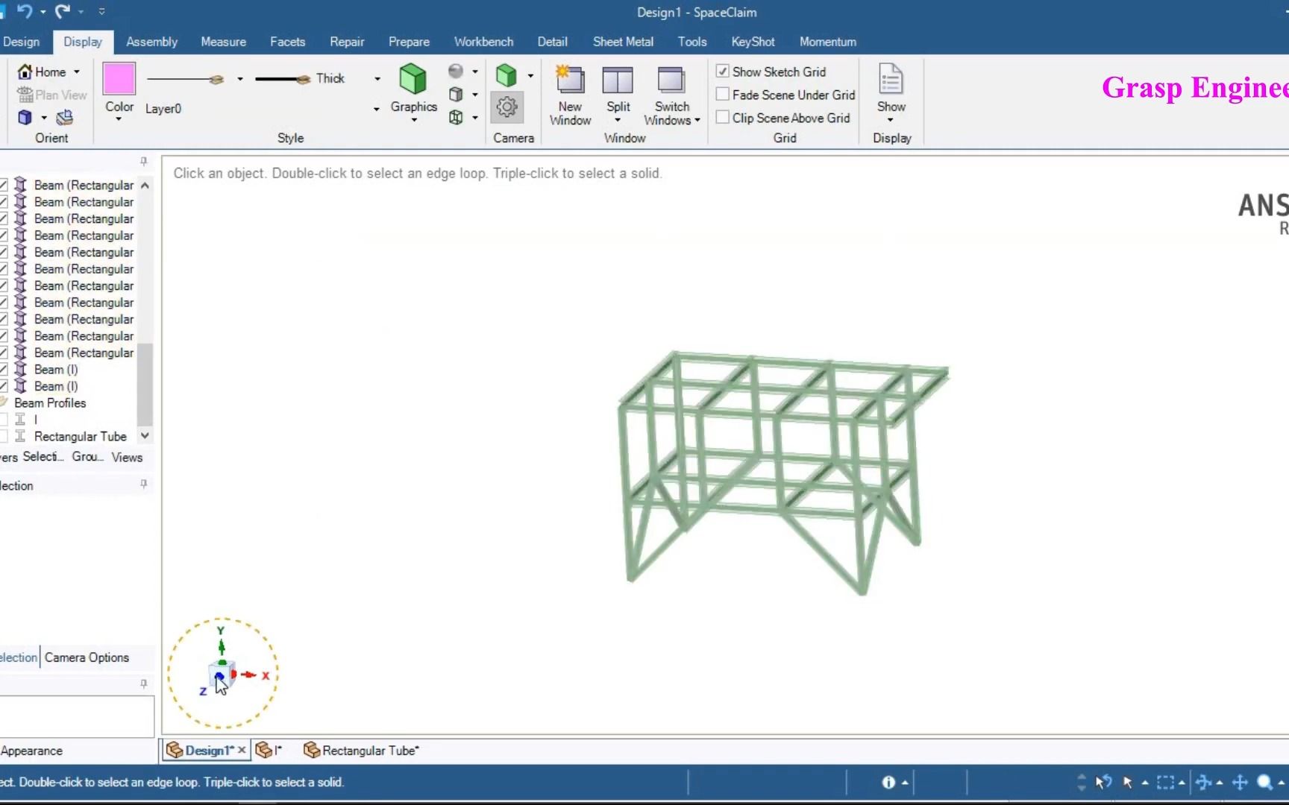Viewport: 1289px width, 805px height.
Task: Enable Clip Scene Above Grid
Action: coord(721,117)
